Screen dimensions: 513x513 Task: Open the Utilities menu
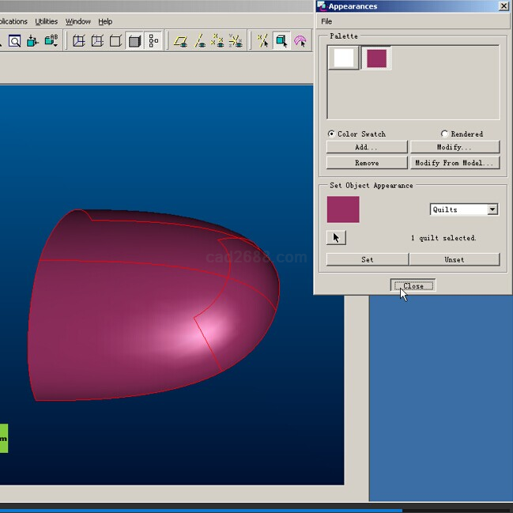click(x=46, y=21)
